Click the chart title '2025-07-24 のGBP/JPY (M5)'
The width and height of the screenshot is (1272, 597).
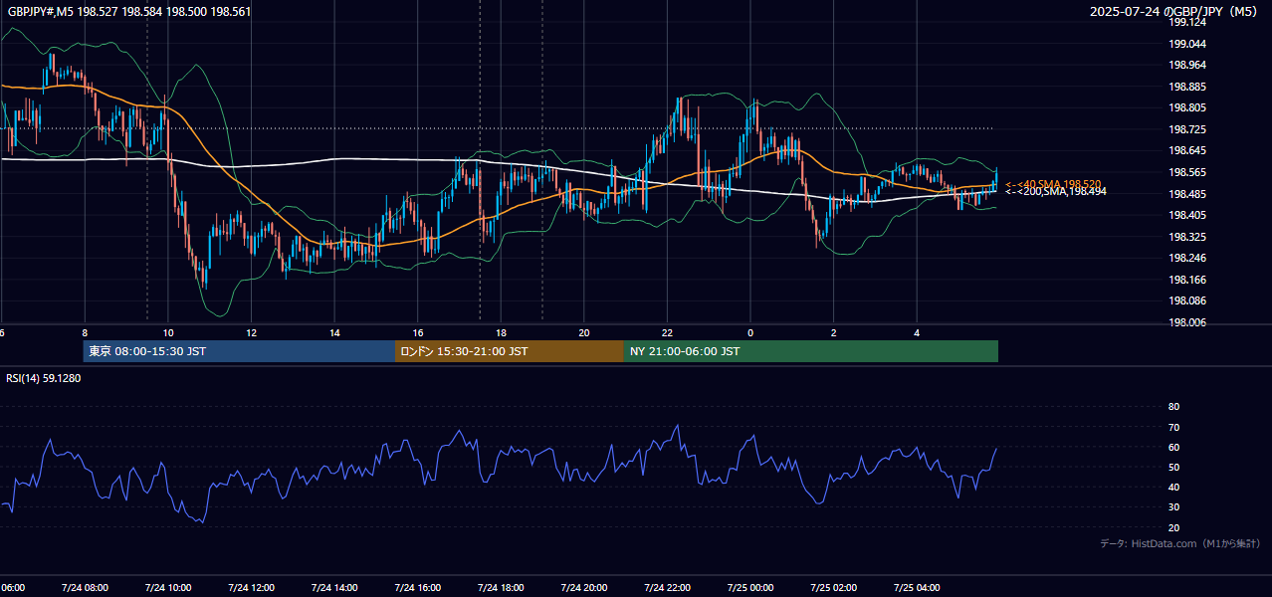point(1174,12)
